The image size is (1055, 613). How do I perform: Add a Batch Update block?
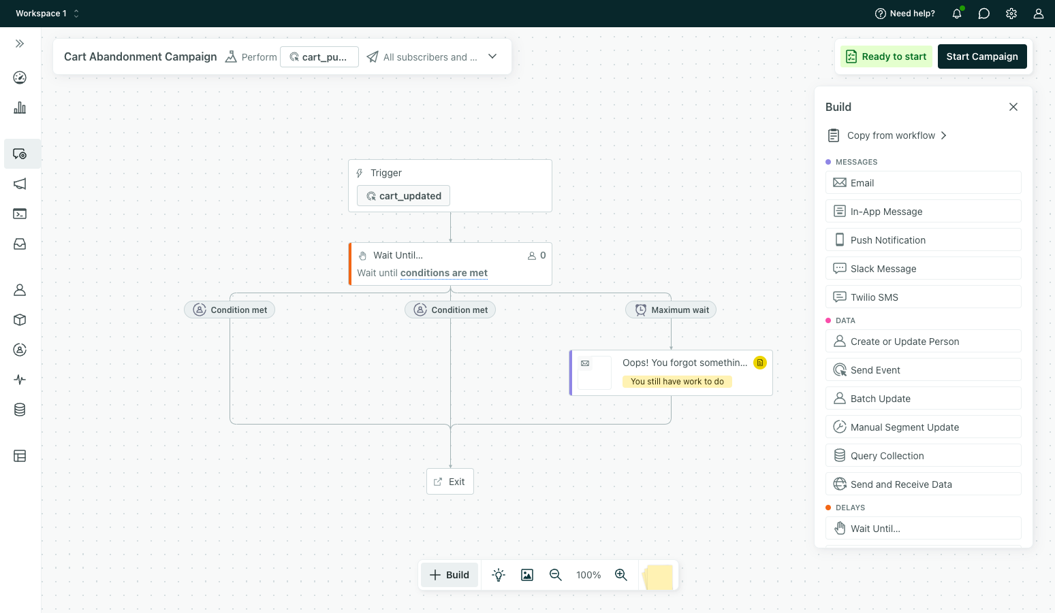(x=924, y=398)
